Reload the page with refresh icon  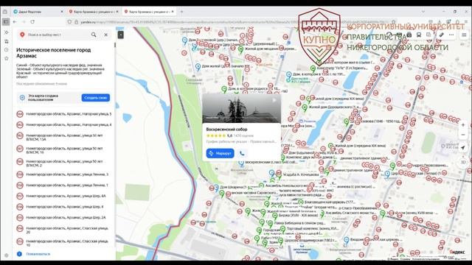click(32, 22)
